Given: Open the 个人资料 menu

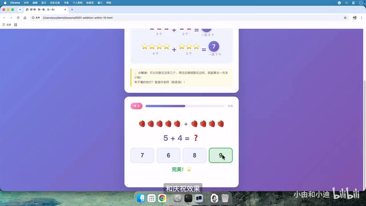Looking at the screenshot, I should pos(78,3).
